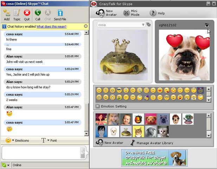
Task: Click the bulldog with hearts avatar preview
Action: (184, 55)
